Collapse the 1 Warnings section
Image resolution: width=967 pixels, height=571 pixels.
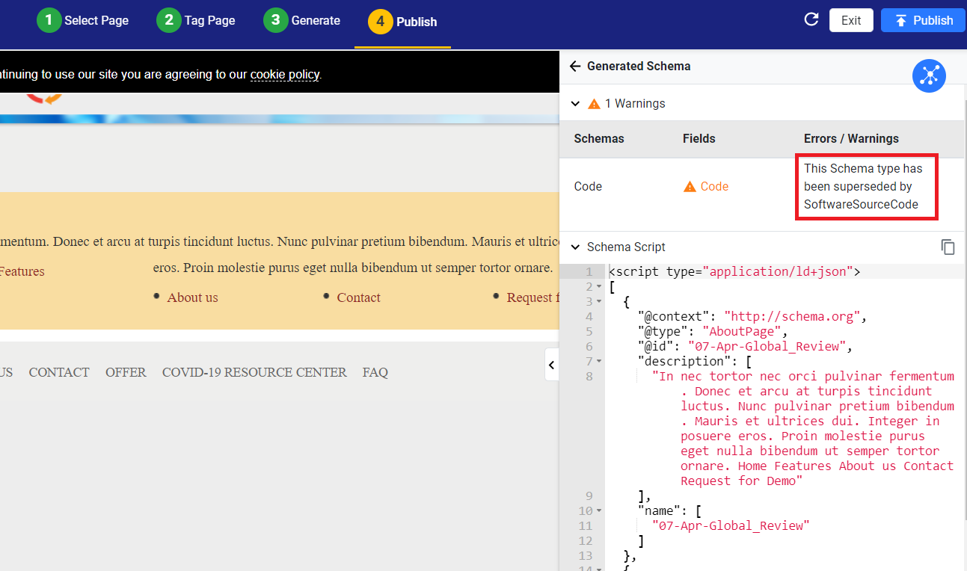[575, 104]
